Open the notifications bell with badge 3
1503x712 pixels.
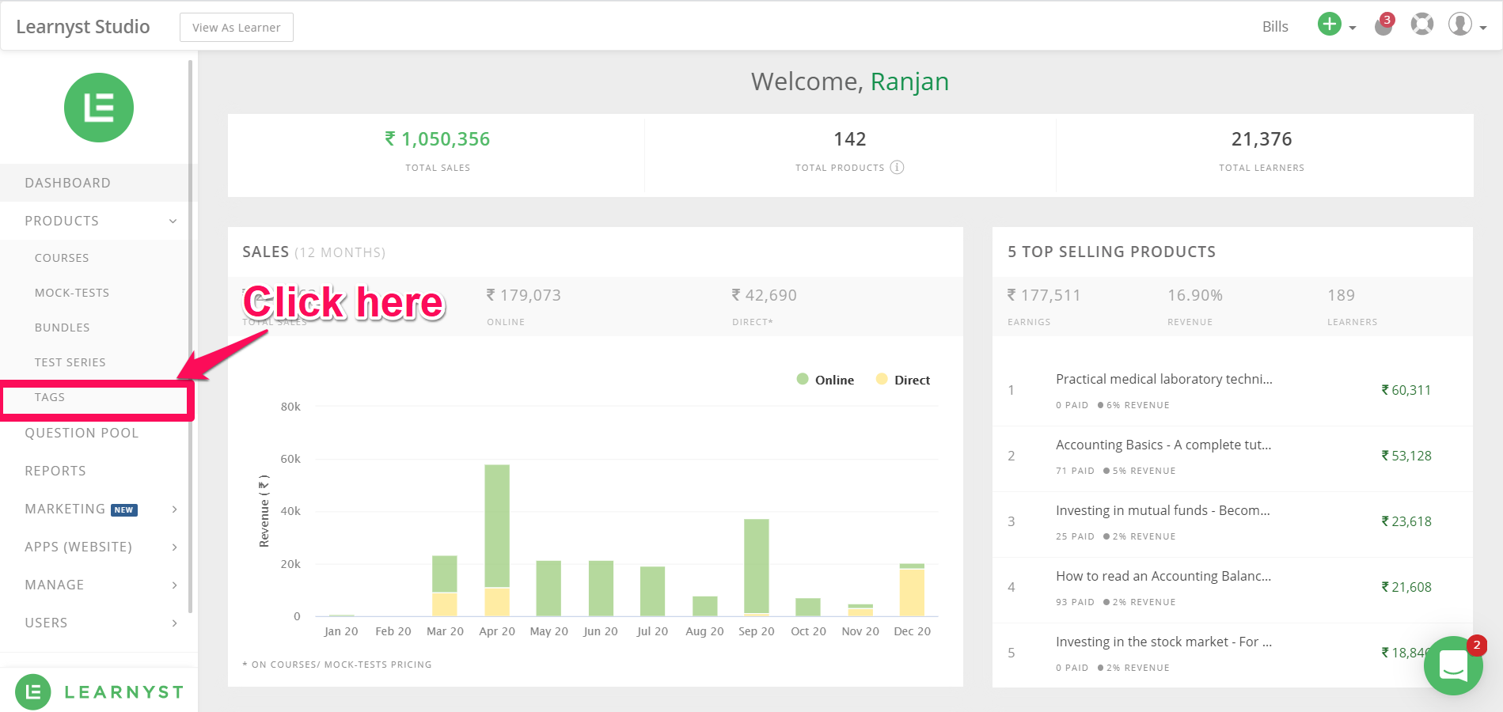[x=1383, y=25]
